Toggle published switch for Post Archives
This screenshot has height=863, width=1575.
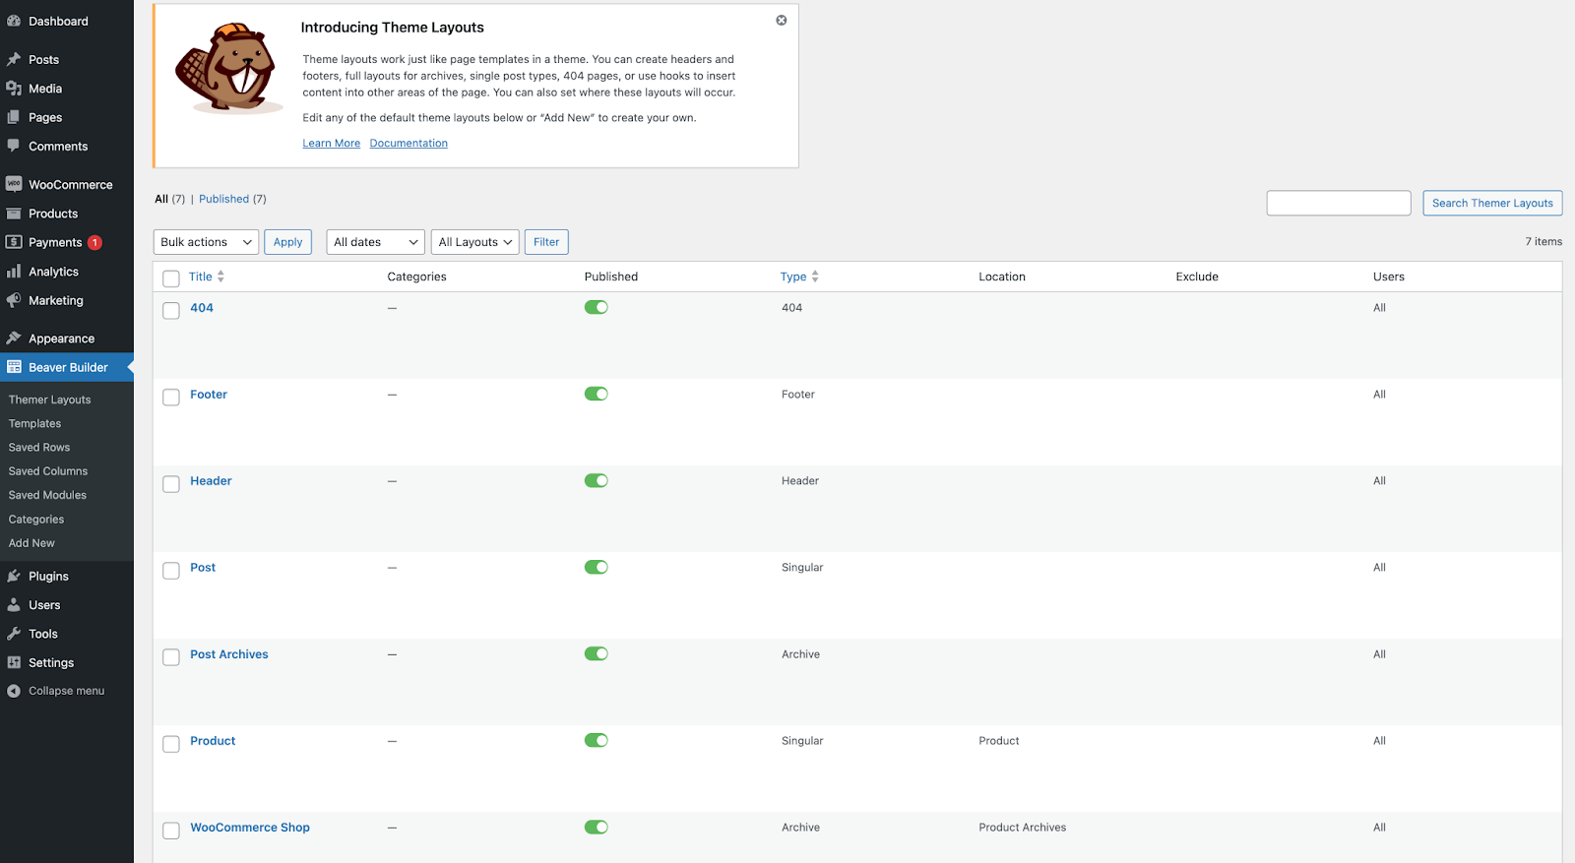pyautogui.click(x=597, y=653)
